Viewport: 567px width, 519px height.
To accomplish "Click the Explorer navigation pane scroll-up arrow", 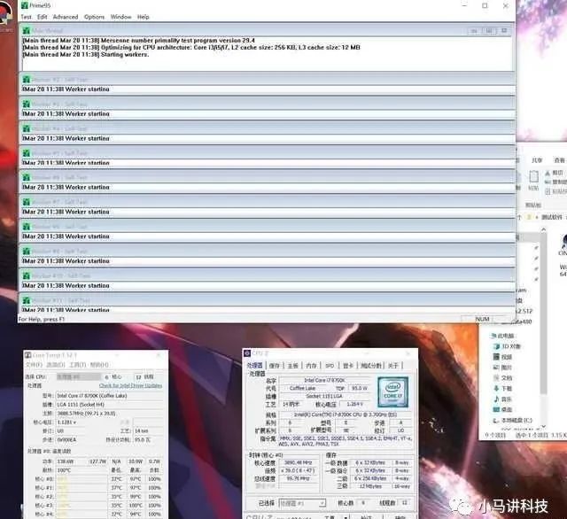I will pyautogui.click(x=543, y=229).
